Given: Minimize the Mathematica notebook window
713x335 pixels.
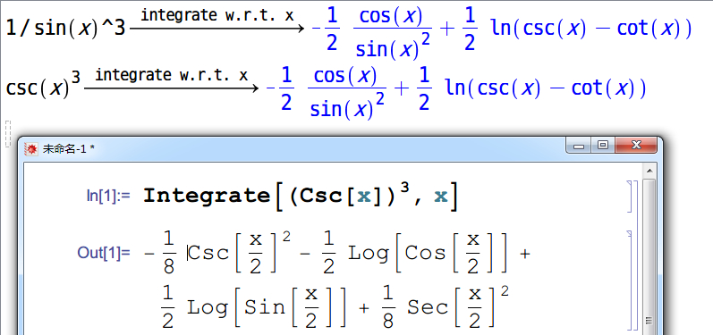Looking at the screenshot, I should pyautogui.click(x=579, y=147).
